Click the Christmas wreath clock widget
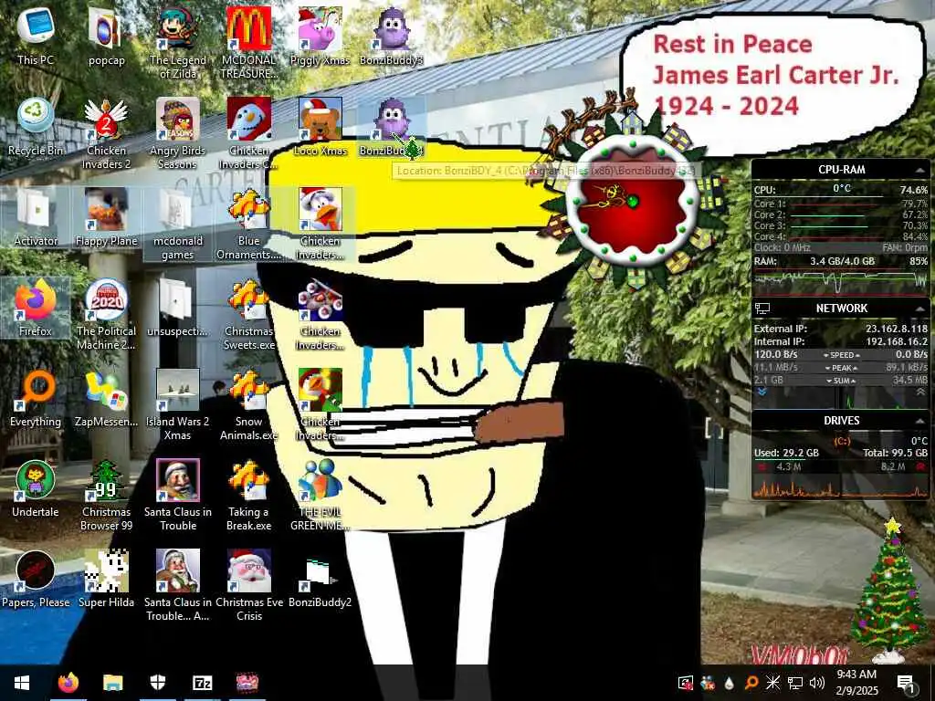The image size is (935, 701). click(632, 203)
